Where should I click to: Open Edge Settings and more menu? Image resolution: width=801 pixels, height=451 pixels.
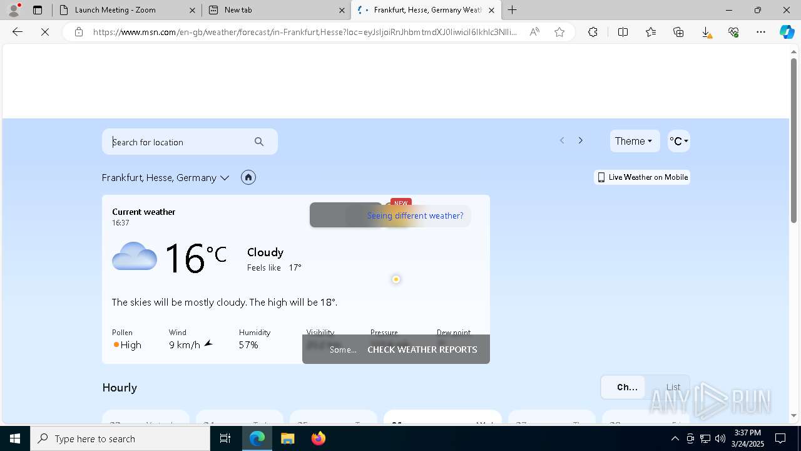pyautogui.click(x=761, y=32)
